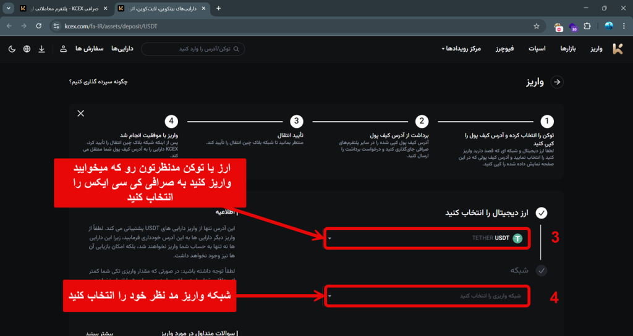The image size is (633, 336).
Task: Click اطلاعیه notice heading
Action: (226, 212)
